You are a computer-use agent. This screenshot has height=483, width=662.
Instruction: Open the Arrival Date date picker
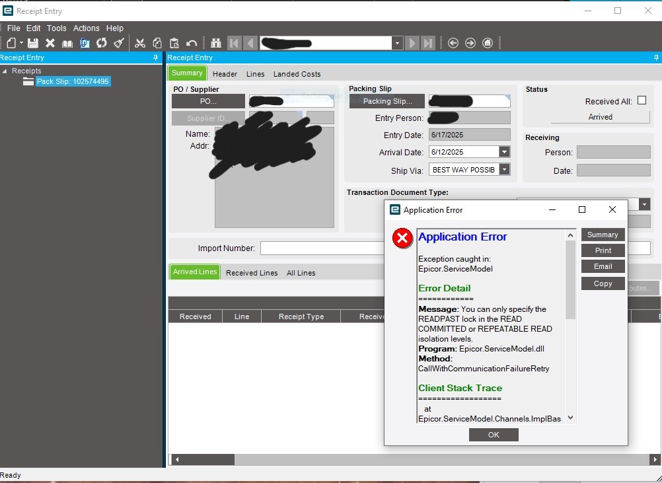[x=503, y=152]
